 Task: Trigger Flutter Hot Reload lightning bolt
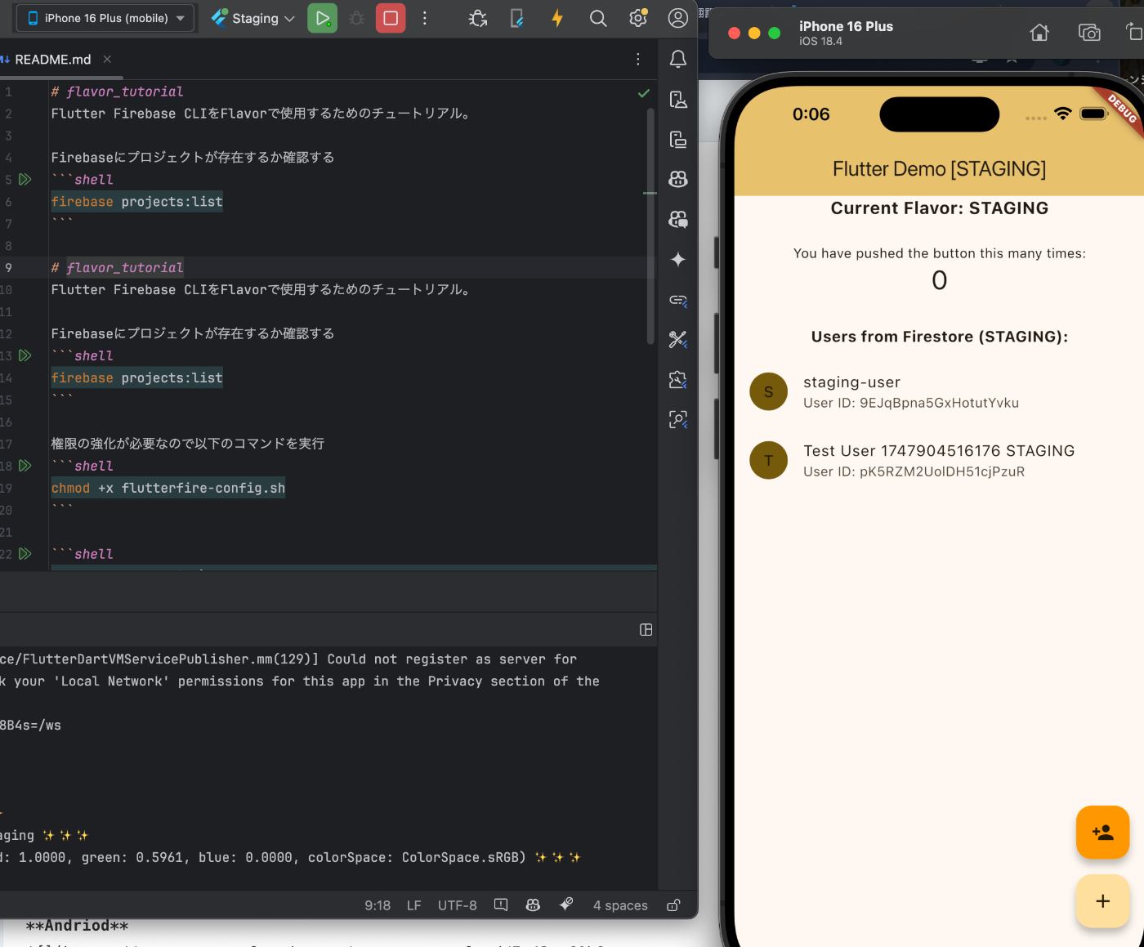[557, 18]
